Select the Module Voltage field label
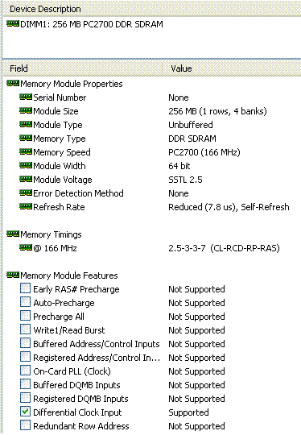The height and width of the screenshot is (435, 301). coord(63,180)
